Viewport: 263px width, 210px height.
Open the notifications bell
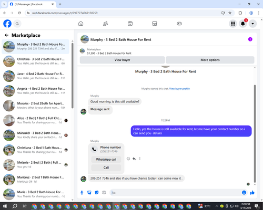coord(243,24)
